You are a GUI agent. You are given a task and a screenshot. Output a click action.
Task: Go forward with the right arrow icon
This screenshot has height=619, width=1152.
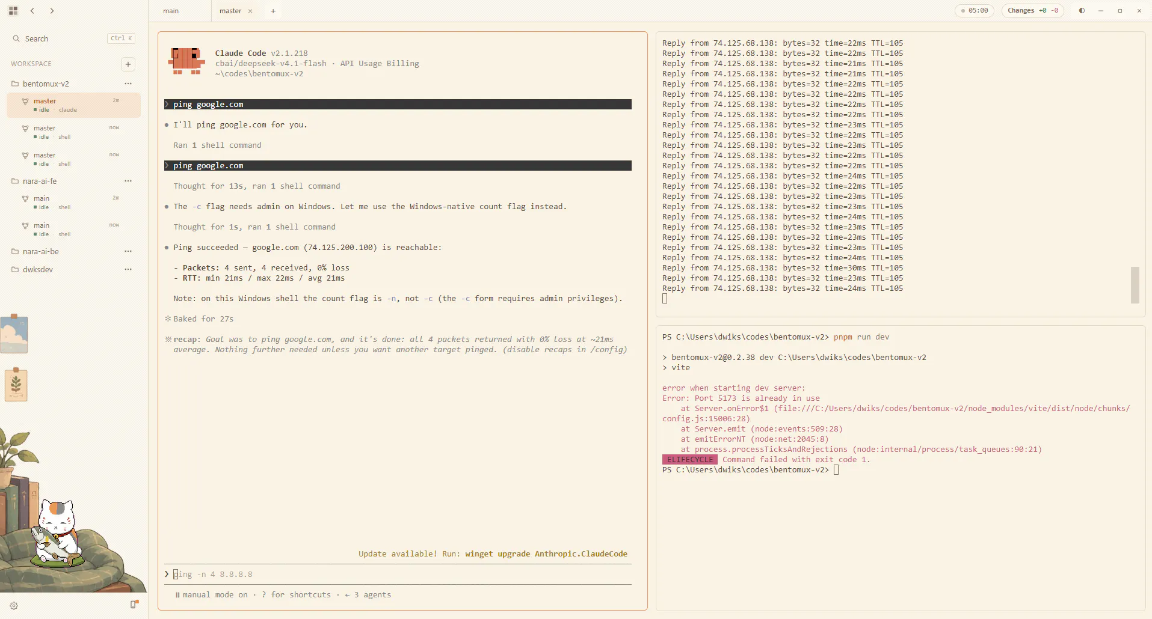tap(52, 11)
